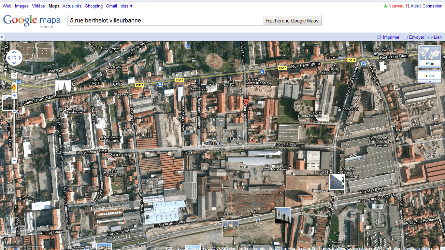The width and height of the screenshot is (445, 250).
Task: Click the Lien chain link icon
Action: click(430, 37)
